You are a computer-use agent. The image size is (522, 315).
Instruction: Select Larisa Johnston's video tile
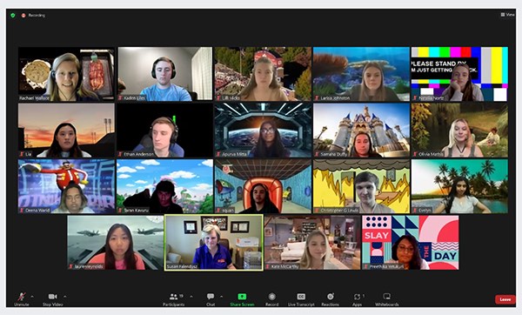pos(361,74)
